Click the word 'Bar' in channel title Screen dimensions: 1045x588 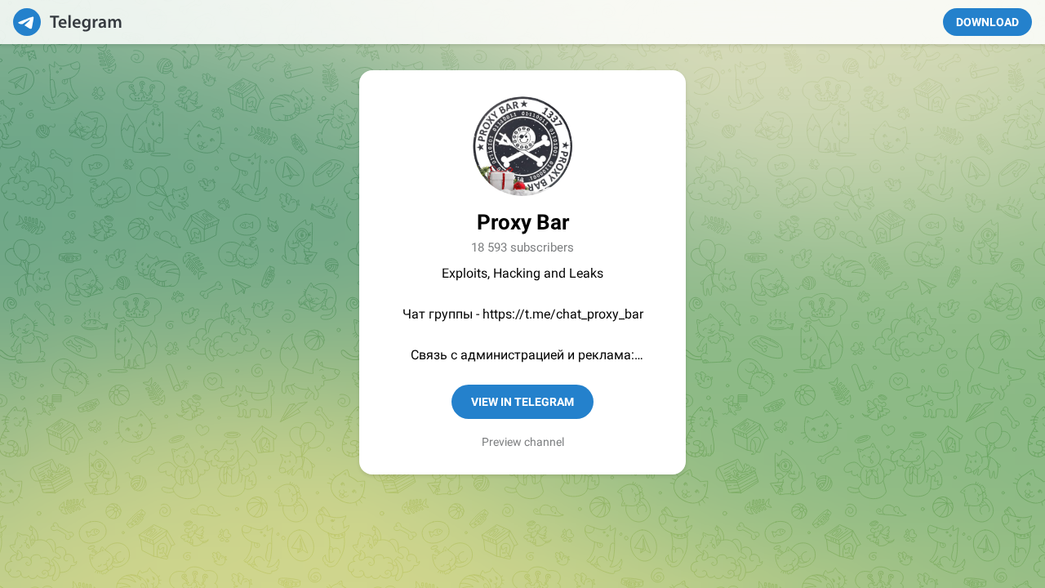click(x=551, y=222)
